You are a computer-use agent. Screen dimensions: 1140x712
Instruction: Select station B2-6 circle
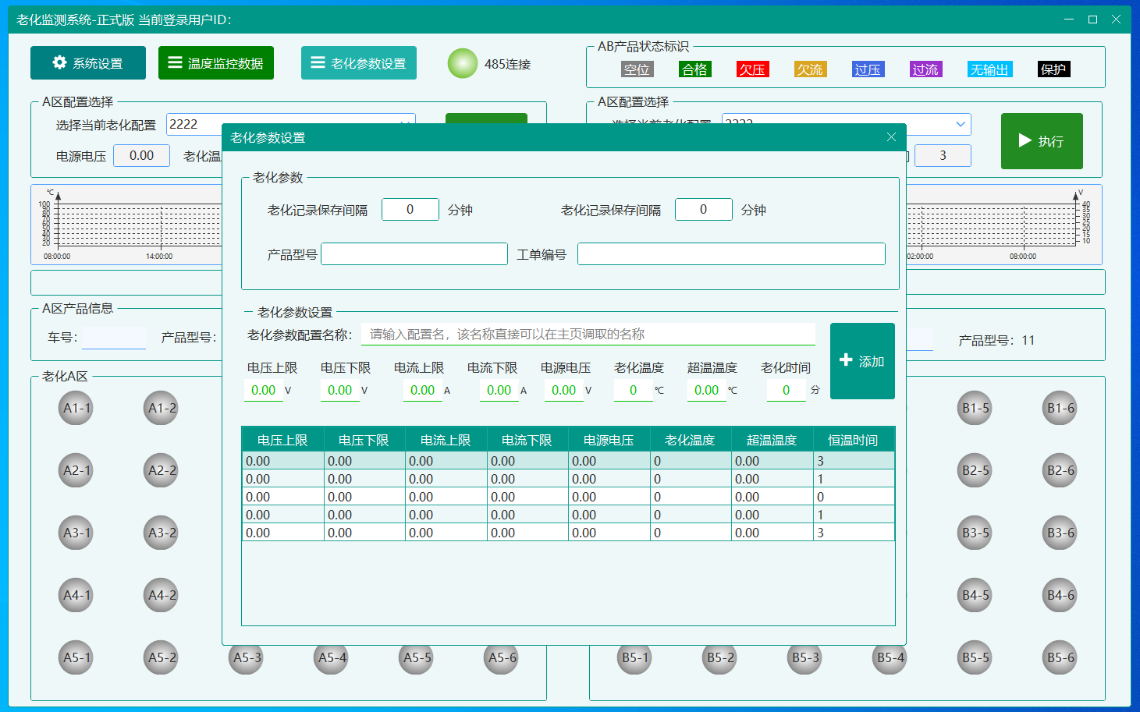[x=1060, y=470]
